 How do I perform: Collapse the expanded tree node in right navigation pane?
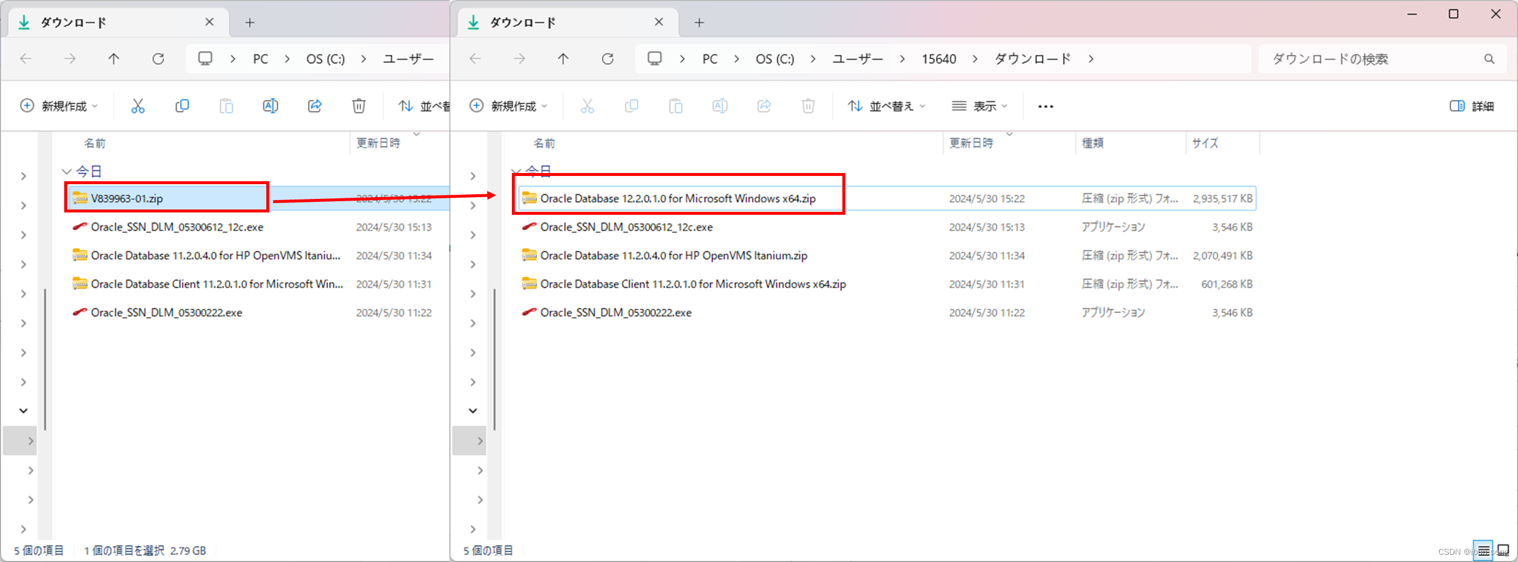pyautogui.click(x=472, y=411)
